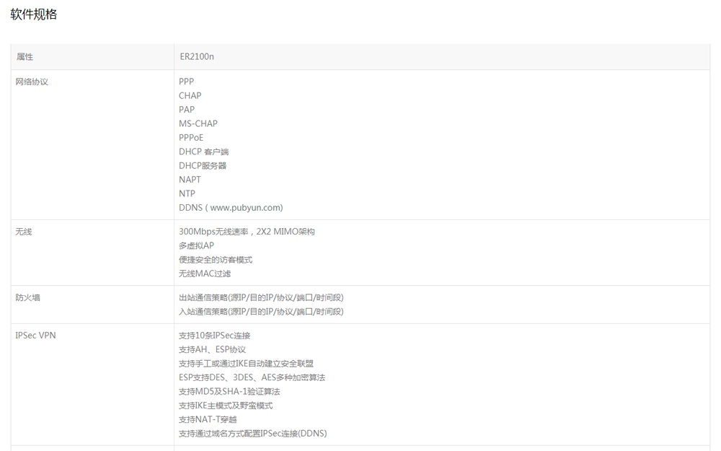The width and height of the screenshot is (721, 451).
Task: Click the 无线MAC过滤 entry
Action: click(205, 273)
